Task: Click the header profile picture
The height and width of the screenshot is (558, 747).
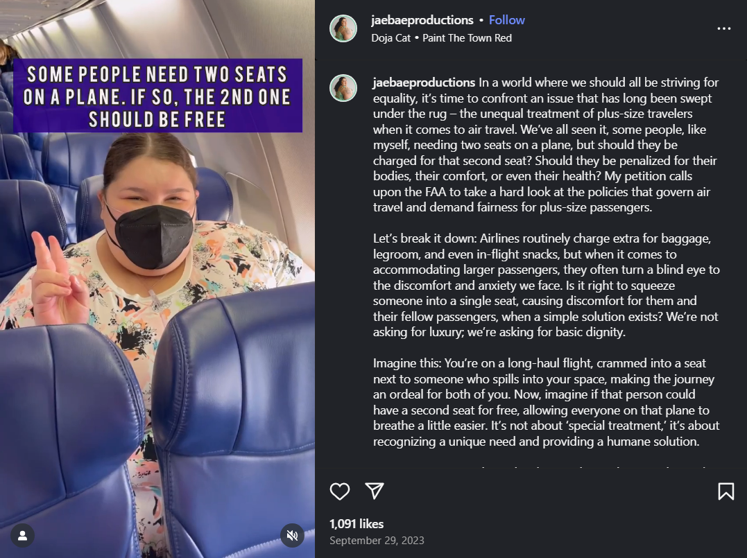Action: [343, 28]
